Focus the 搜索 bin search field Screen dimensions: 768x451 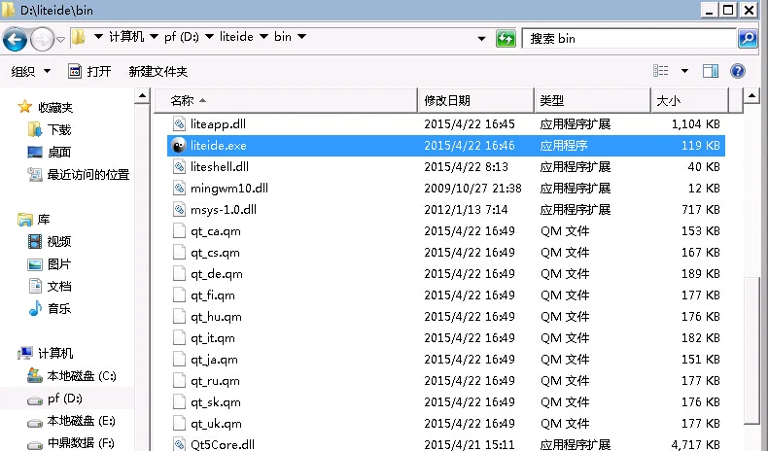coord(629,39)
